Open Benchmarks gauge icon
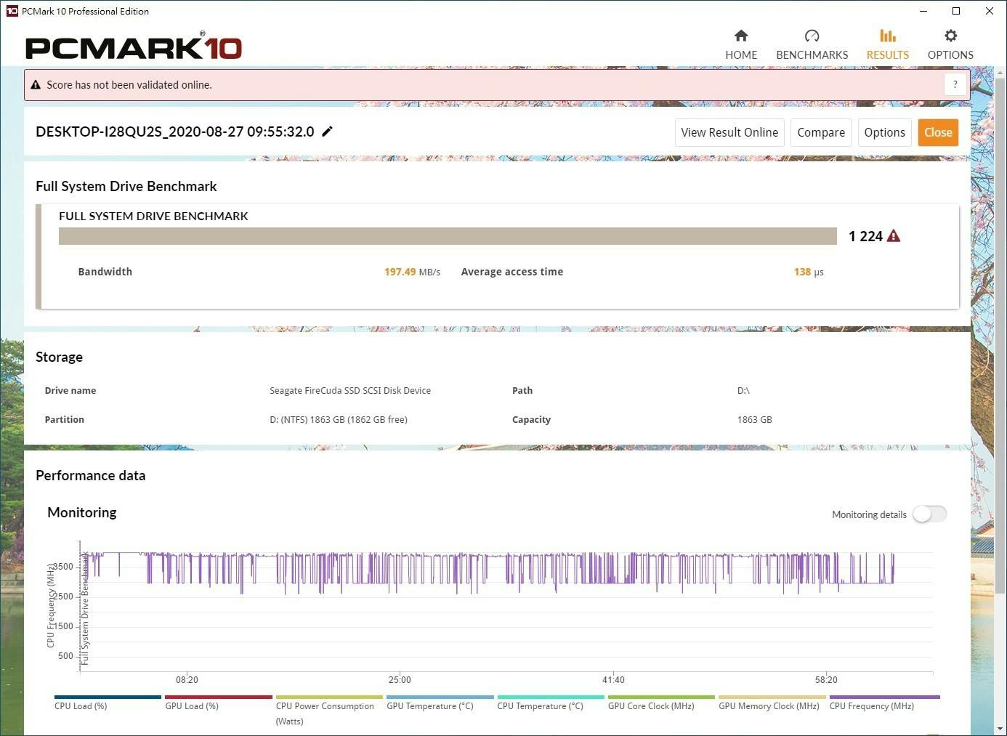 [x=812, y=36]
